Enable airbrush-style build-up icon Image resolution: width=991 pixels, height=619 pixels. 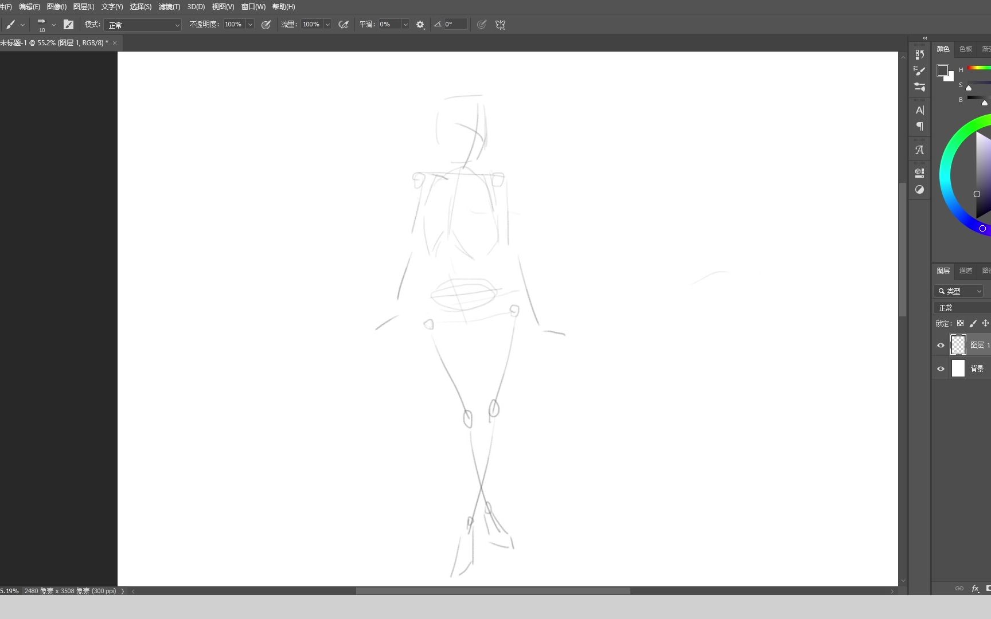click(x=344, y=25)
